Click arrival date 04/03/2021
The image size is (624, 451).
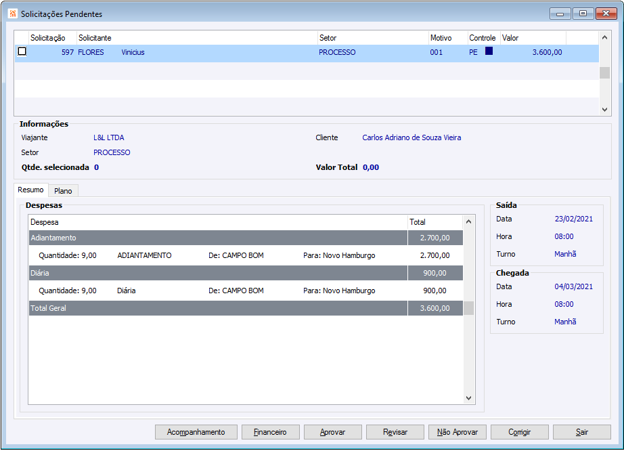573,286
